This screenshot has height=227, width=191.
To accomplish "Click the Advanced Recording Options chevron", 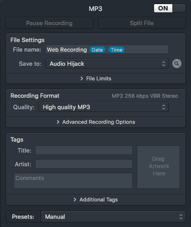I will click(x=58, y=122).
